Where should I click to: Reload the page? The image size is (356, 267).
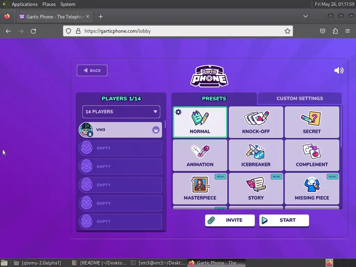tap(33, 31)
